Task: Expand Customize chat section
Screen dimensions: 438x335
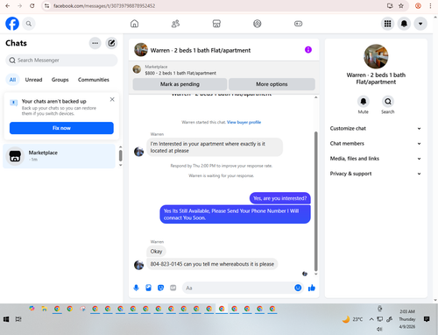Action: pos(376,128)
